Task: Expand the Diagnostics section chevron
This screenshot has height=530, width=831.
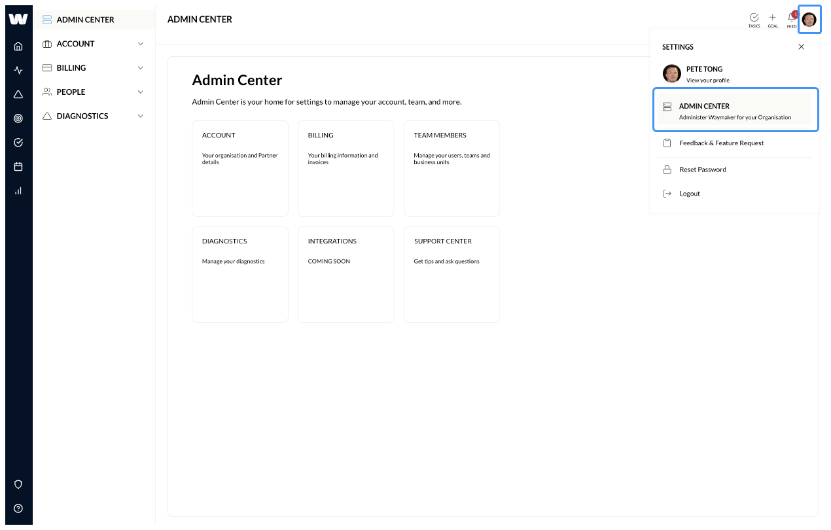Action: (141, 116)
